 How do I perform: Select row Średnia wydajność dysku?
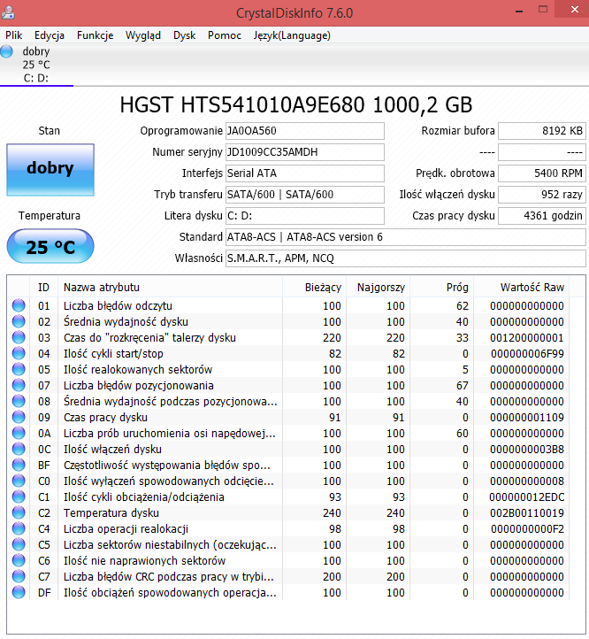[288, 321]
